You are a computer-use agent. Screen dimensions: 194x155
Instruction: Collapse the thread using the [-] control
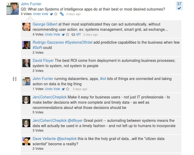coord(15,79)
